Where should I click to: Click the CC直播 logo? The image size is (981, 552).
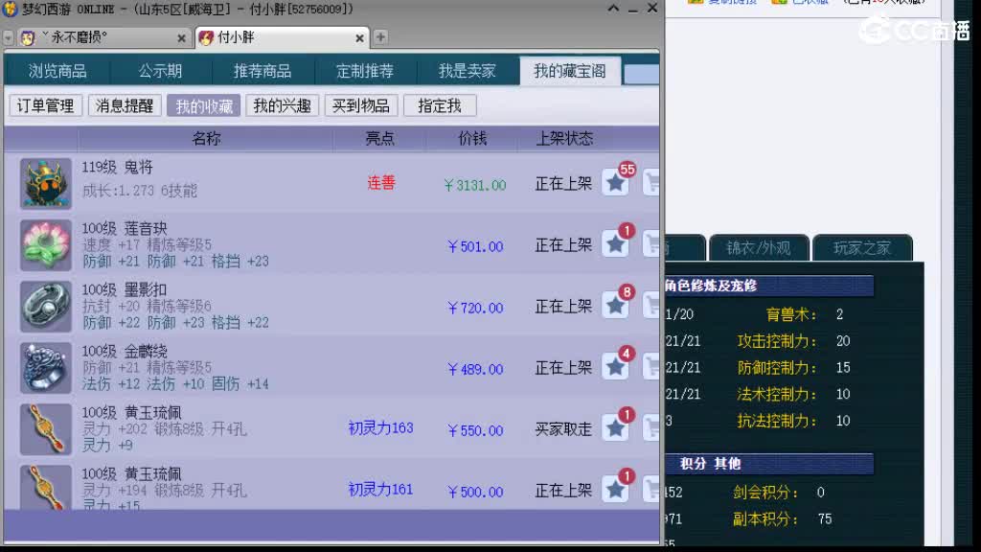coord(914,29)
